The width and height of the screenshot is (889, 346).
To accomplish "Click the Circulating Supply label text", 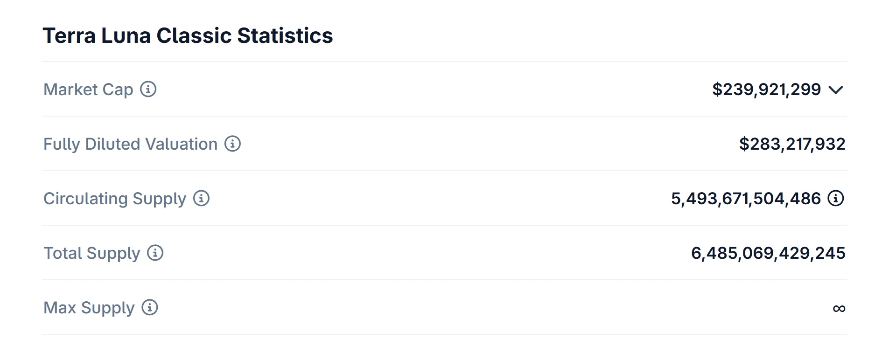I will click(x=114, y=199).
